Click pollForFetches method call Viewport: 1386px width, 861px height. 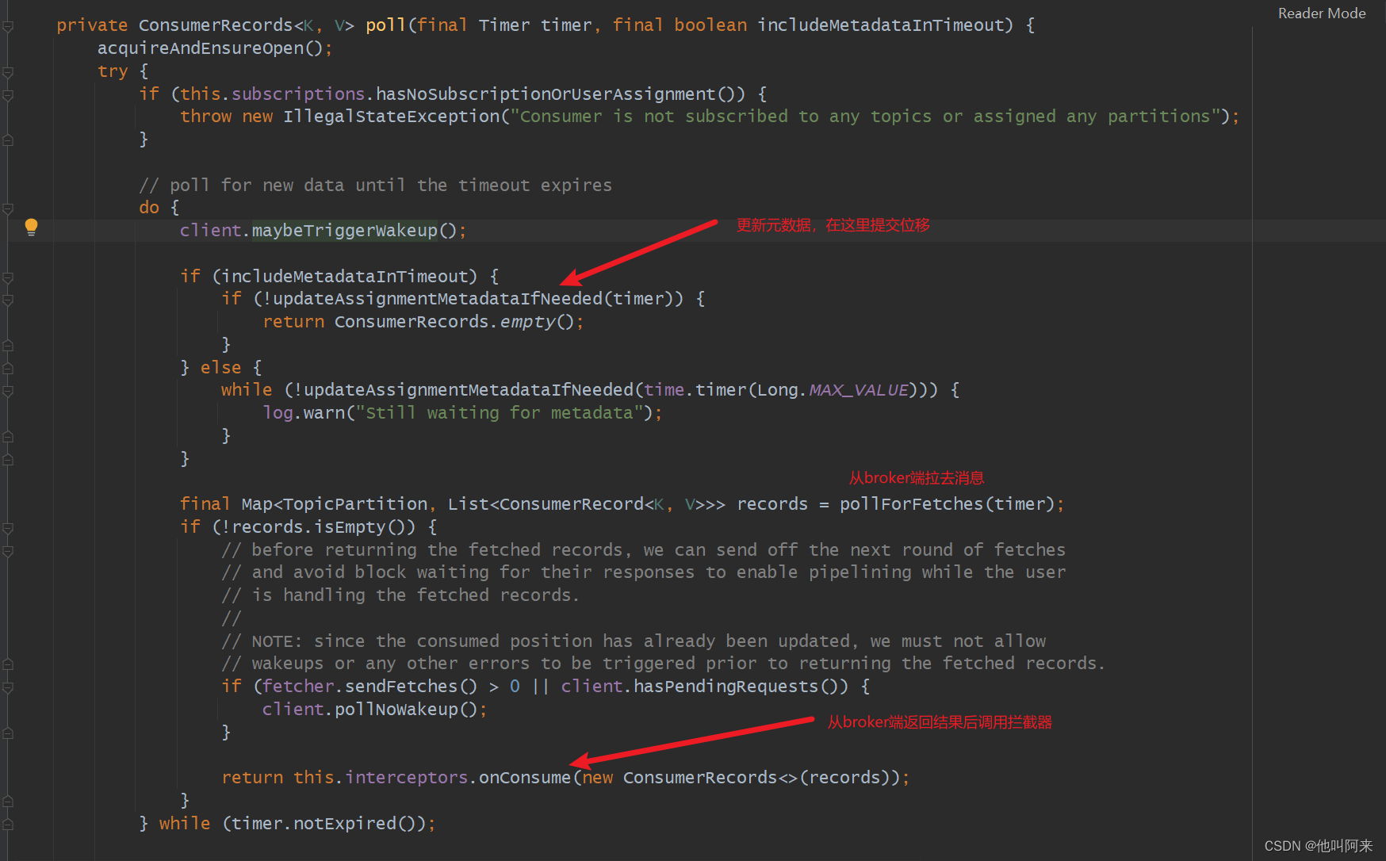[911, 504]
